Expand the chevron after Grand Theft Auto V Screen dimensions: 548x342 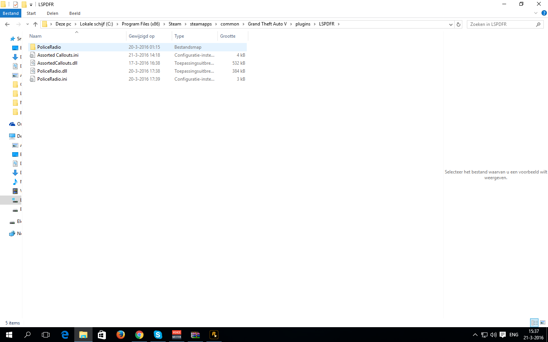(x=291, y=24)
